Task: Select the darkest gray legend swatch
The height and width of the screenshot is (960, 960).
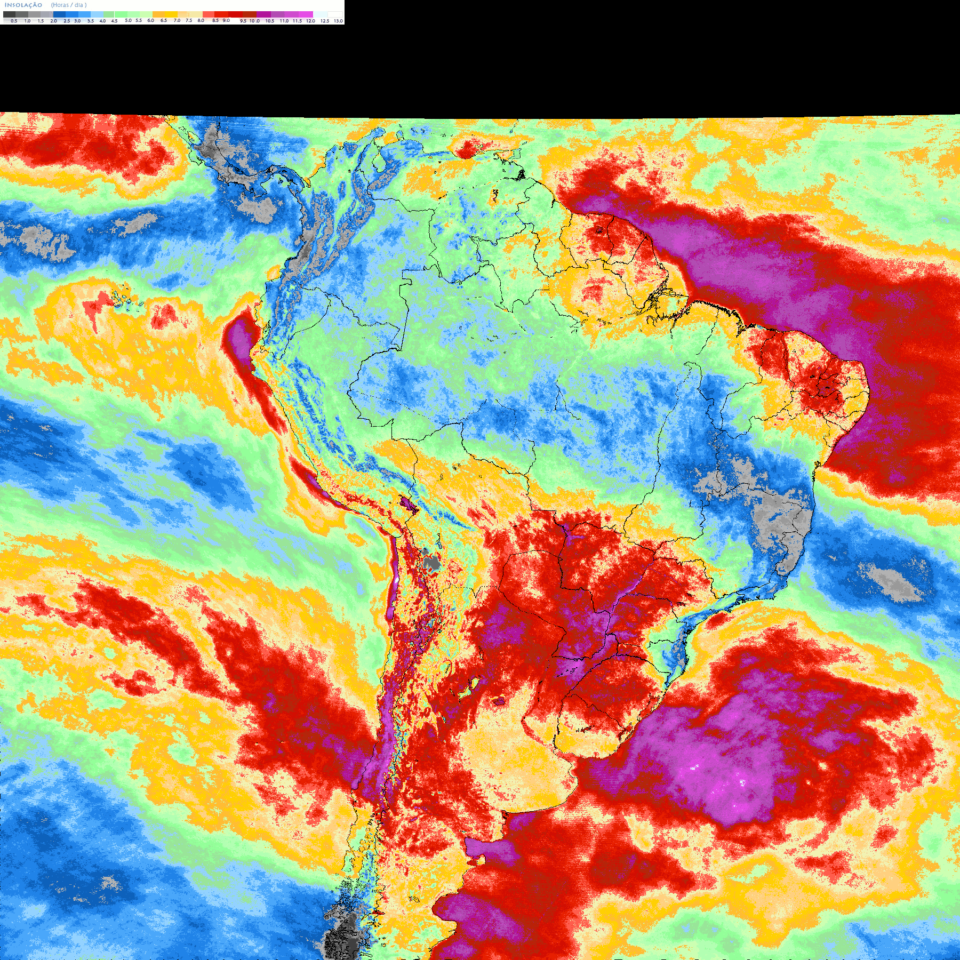Action: (9, 14)
